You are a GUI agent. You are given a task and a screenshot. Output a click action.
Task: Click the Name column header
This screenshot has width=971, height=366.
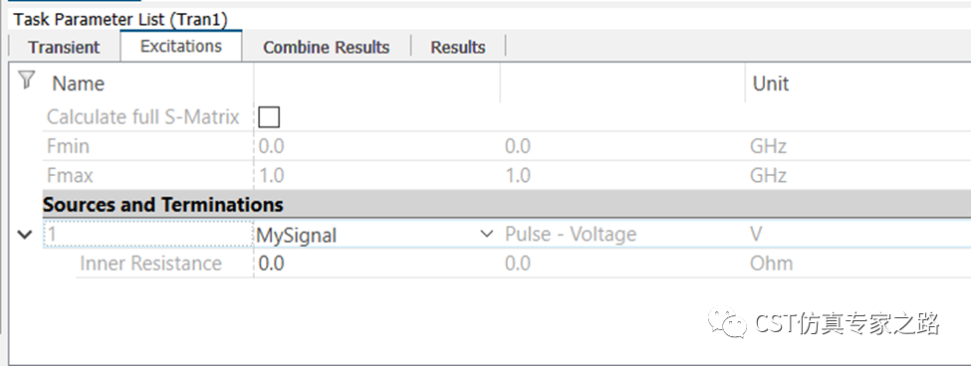click(x=78, y=84)
